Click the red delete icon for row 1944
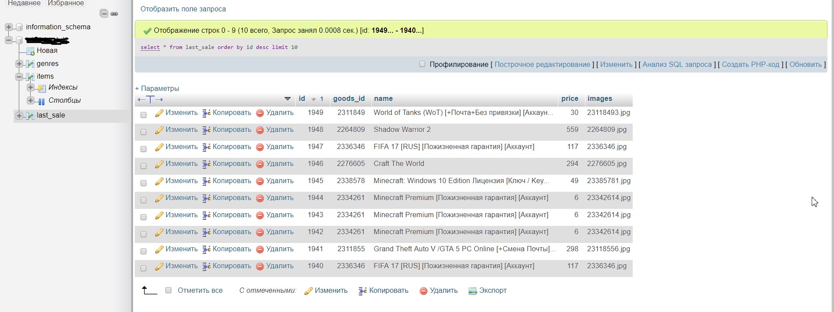 260,198
